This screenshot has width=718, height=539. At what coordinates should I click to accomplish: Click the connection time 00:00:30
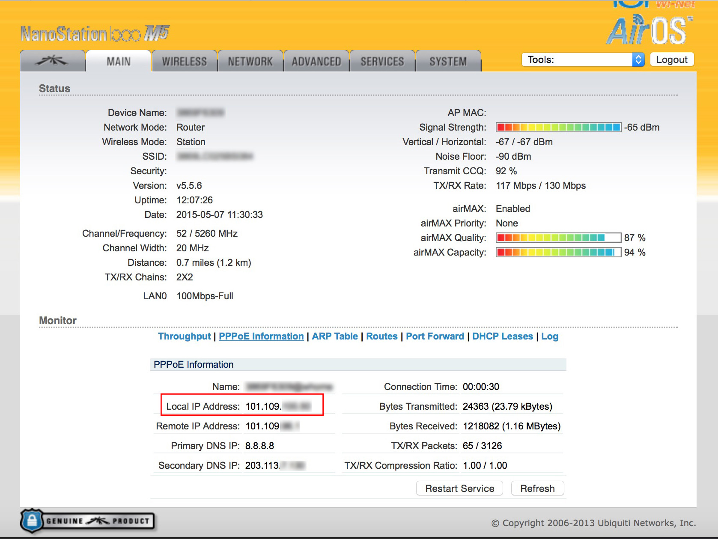(x=481, y=387)
